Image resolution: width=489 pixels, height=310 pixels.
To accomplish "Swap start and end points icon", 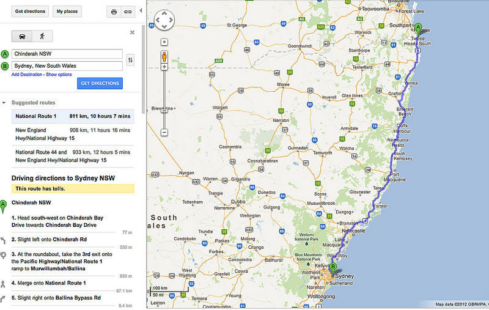I will (x=130, y=59).
